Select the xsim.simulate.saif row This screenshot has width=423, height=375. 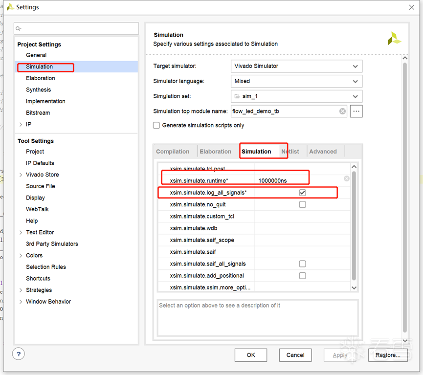(254, 252)
